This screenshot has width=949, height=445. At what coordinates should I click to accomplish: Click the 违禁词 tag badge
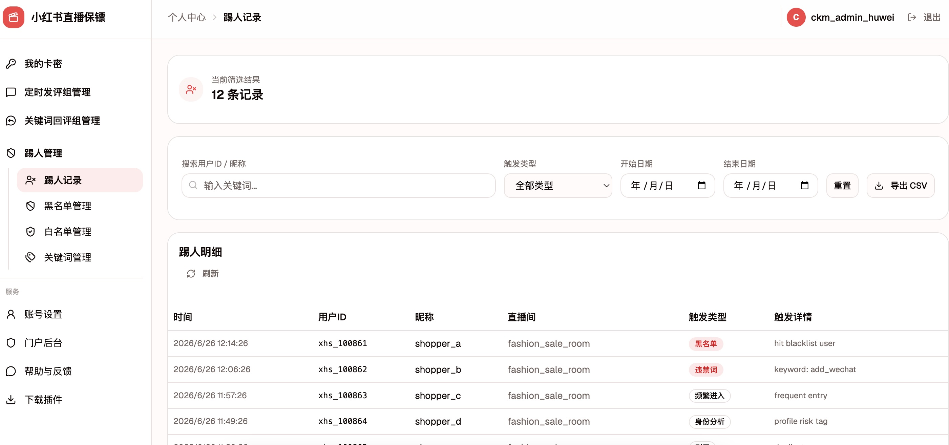[705, 369]
